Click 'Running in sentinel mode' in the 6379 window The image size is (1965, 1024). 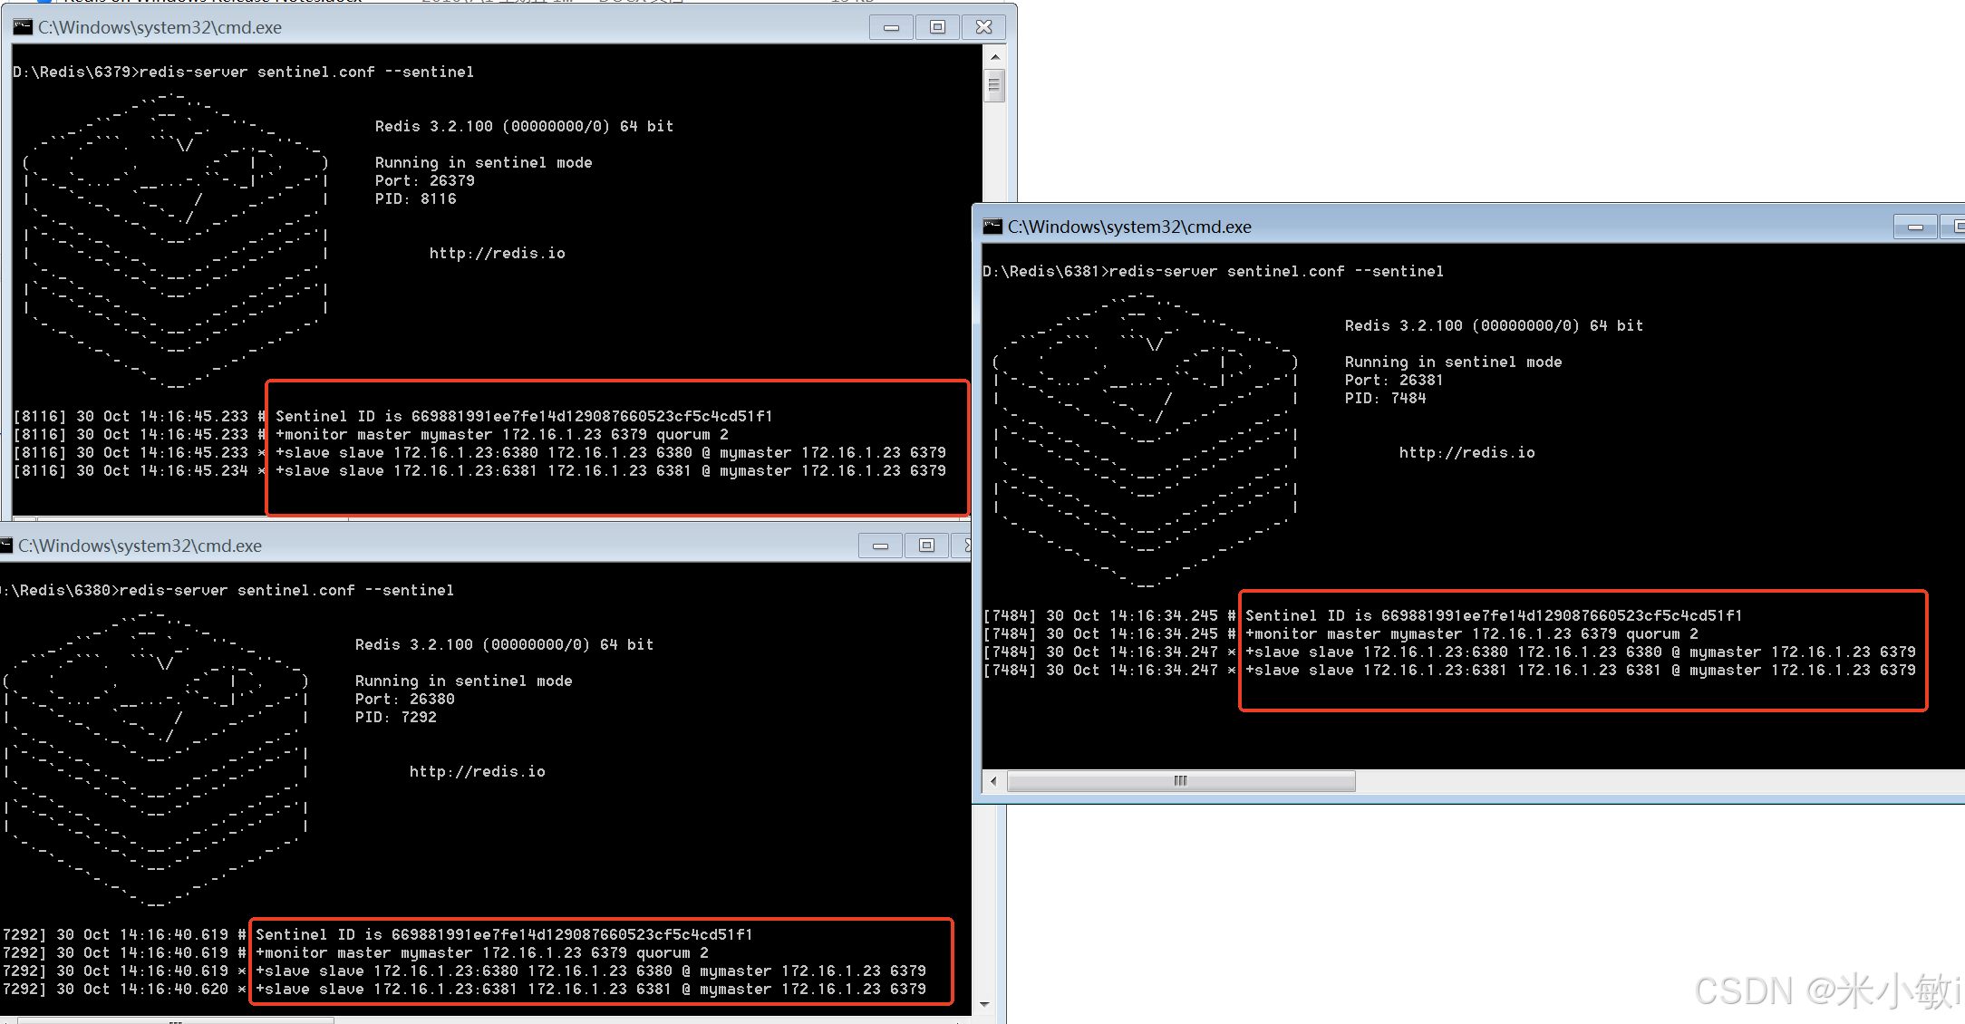(x=484, y=162)
